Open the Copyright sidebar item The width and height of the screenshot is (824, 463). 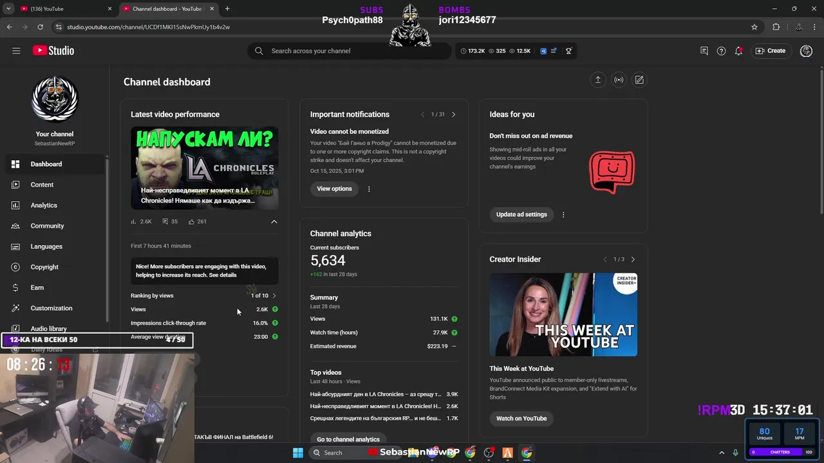(54, 267)
